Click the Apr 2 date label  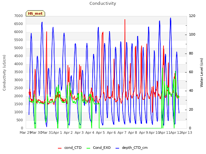tap(68, 133)
